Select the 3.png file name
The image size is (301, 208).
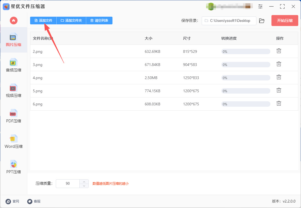(38, 65)
